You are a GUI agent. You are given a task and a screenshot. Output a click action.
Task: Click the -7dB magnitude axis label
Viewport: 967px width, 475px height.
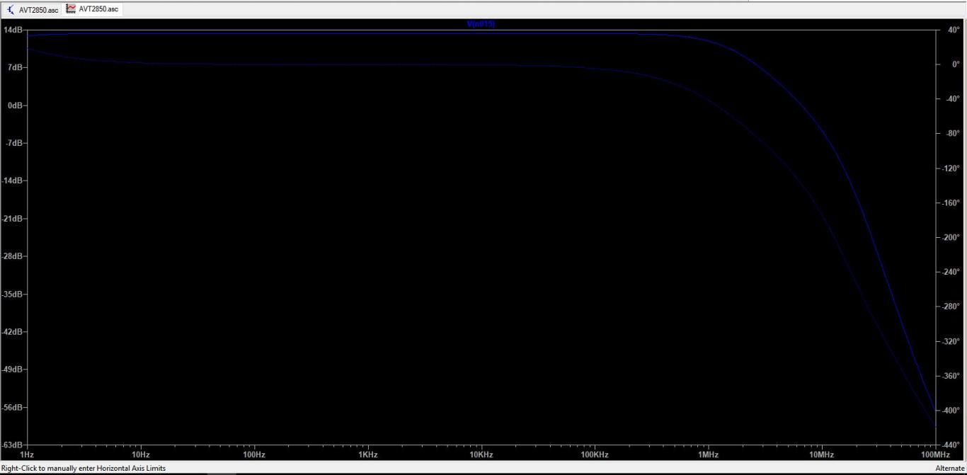14,143
